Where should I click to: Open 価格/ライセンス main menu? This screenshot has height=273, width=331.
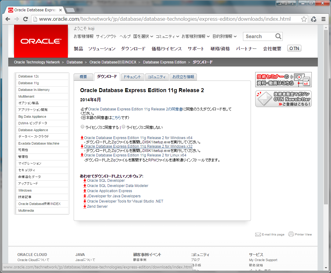(x=167, y=49)
